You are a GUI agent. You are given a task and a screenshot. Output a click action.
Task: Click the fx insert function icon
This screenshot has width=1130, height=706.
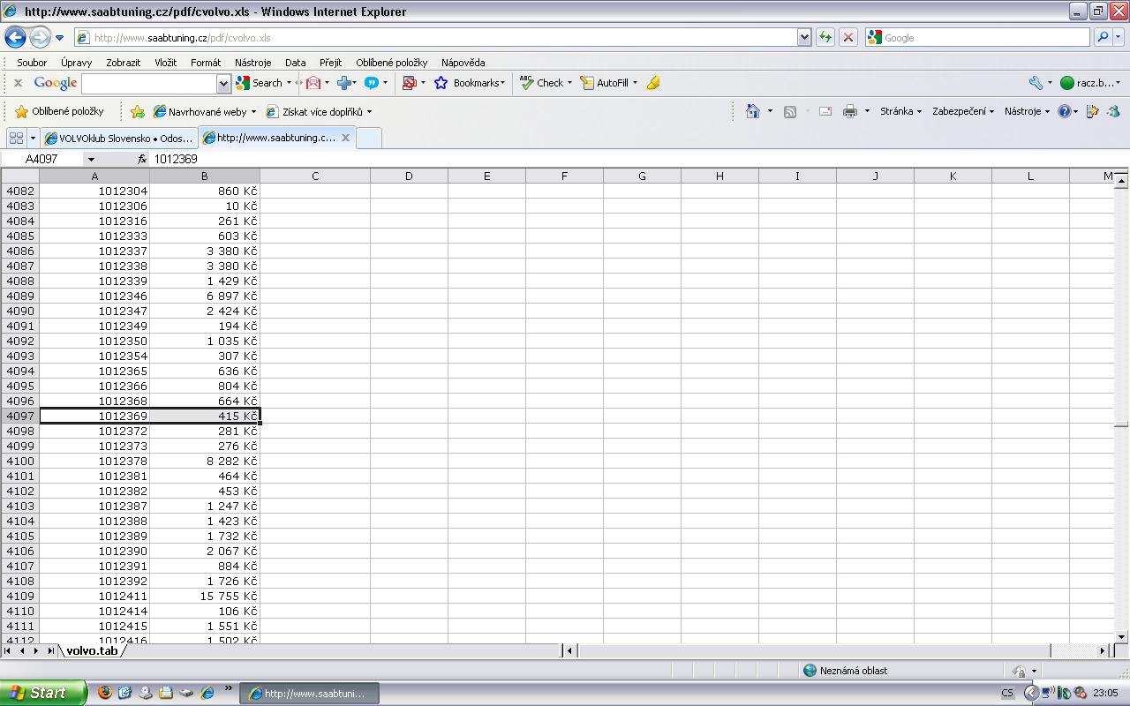(141, 159)
